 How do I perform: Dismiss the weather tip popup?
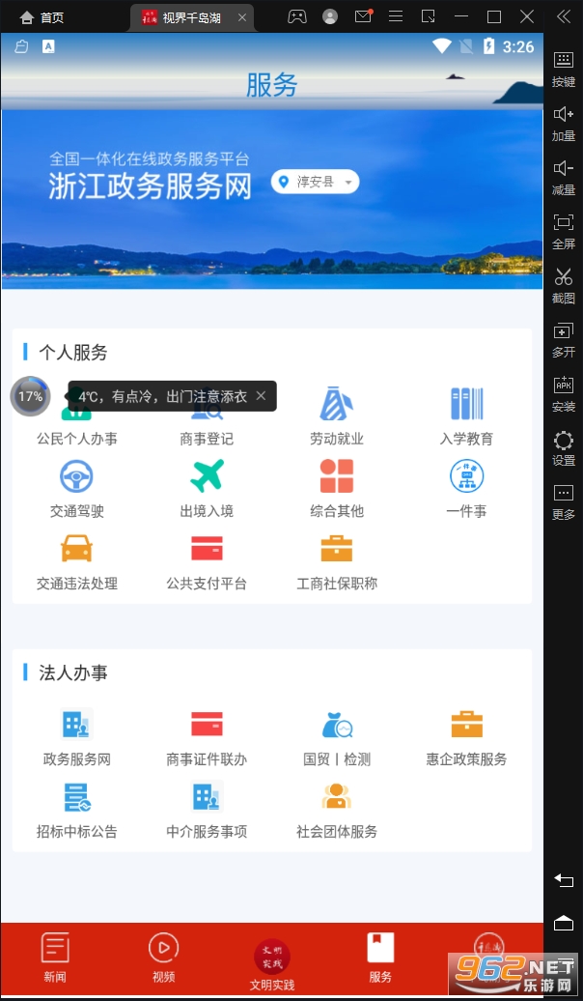261,396
